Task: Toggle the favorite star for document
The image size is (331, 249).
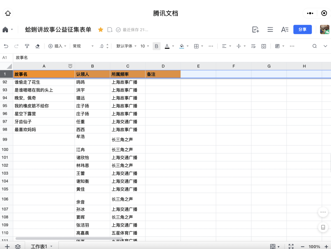Action: click(x=101, y=30)
